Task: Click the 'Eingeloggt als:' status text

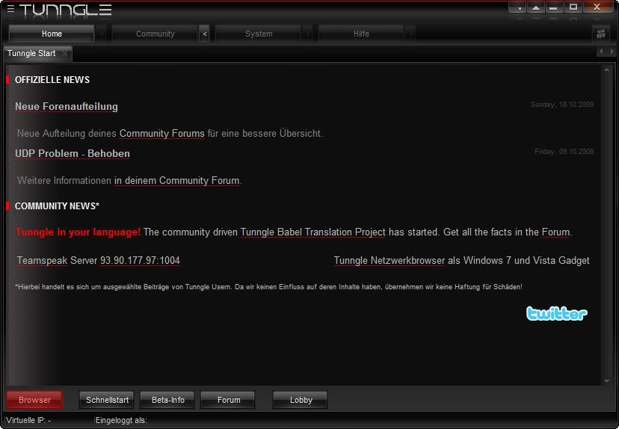Action: (x=121, y=420)
